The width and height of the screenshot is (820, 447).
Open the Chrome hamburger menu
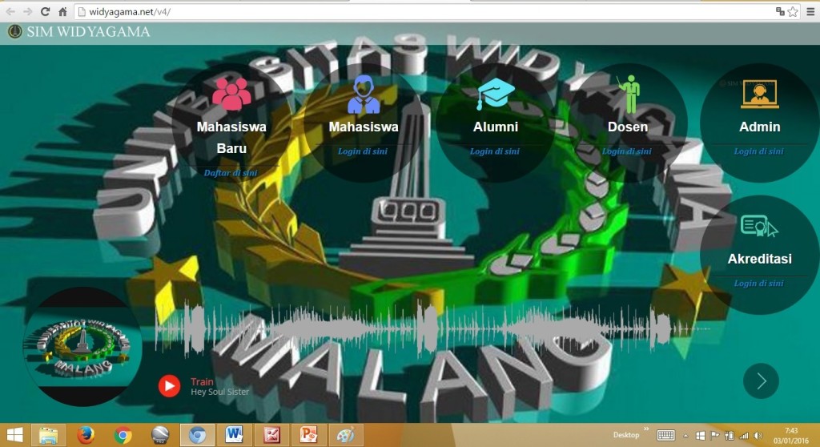pos(810,11)
